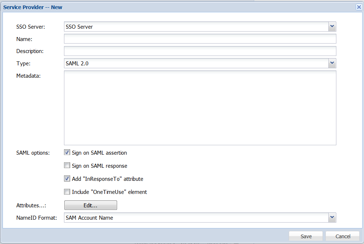The width and height of the screenshot is (364, 244).
Task: Enable Sign on SAML response
Action: (67, 166)
